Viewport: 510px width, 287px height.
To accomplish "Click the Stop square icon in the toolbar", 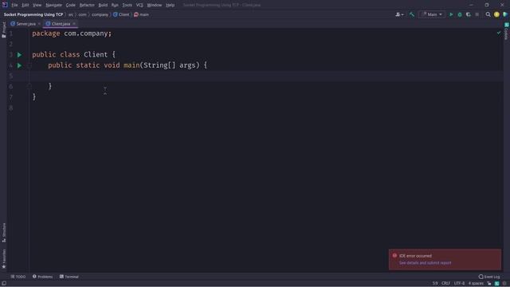I will coord(477,14).
